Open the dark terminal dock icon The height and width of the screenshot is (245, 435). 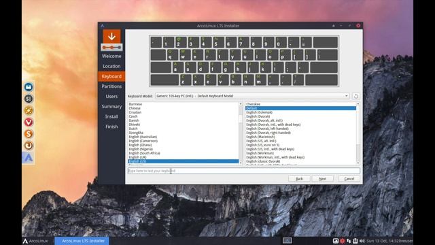pos(29,99)
